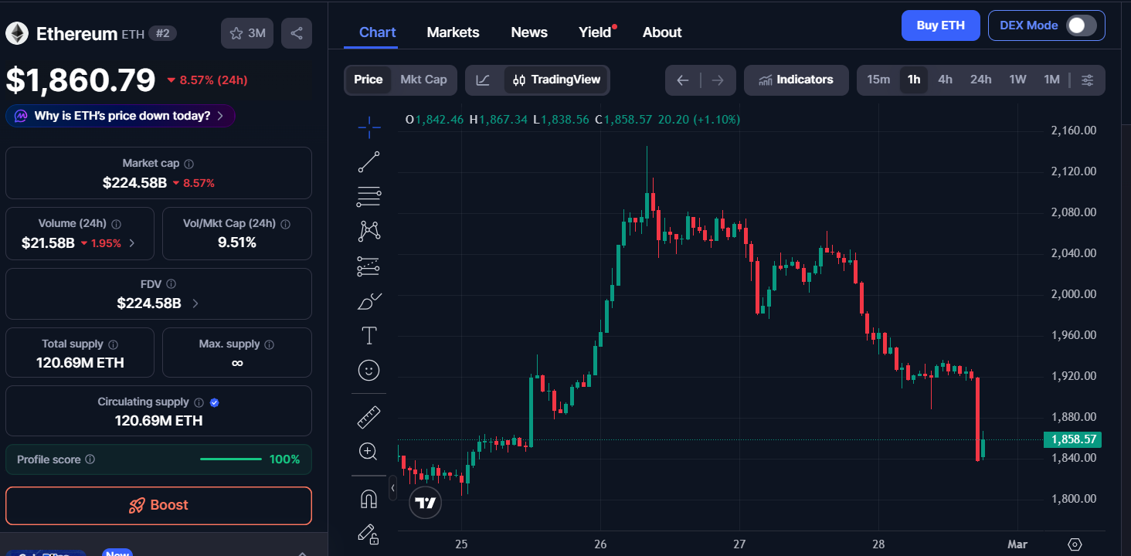Screen dimensions: 1131x556
Task: Collapse the drawing toolbar side arrow
Action: [393, 488]
